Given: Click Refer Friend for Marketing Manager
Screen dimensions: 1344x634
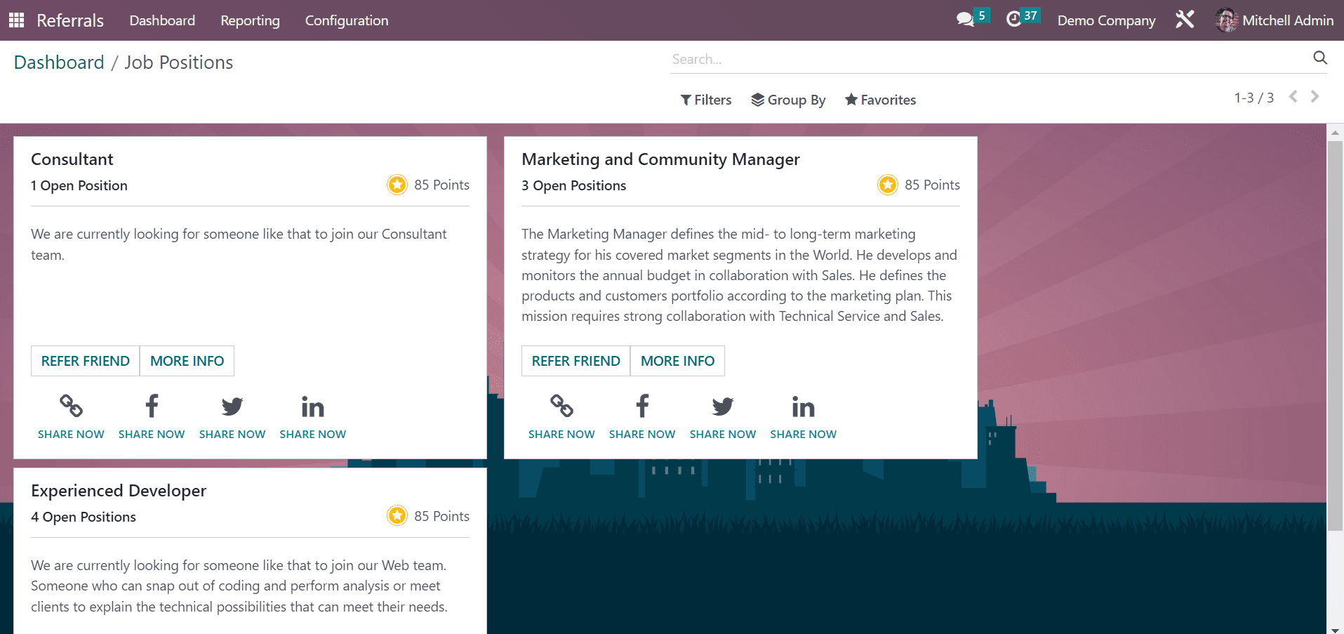Looking at the screenshot, I should coord(576,361).
